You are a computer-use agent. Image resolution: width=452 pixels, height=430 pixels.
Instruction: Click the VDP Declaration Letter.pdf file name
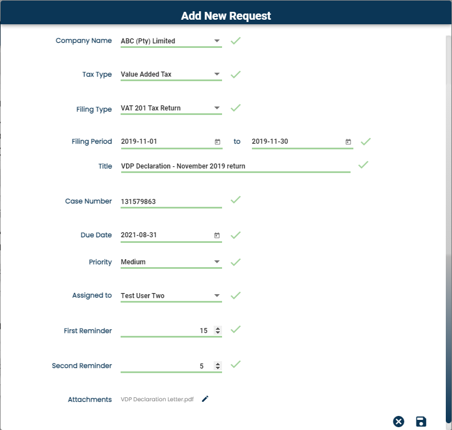(x=157, y=399)
